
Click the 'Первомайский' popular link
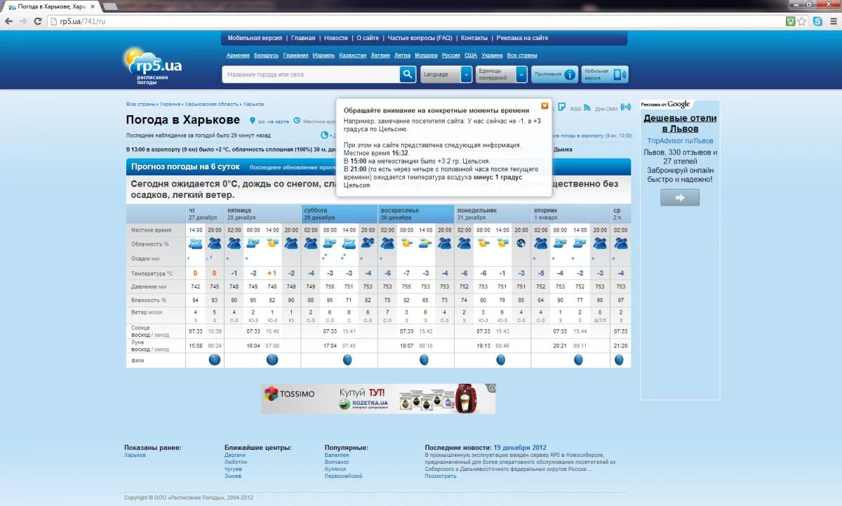click(344, 477)
